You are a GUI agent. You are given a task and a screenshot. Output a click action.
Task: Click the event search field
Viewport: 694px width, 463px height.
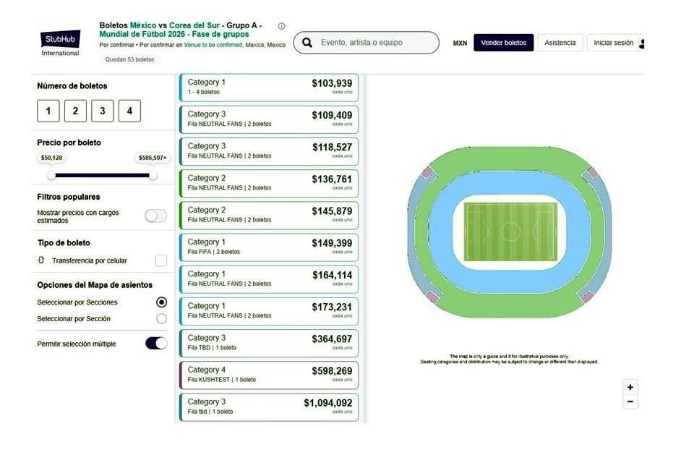click(x=372, y=43)
